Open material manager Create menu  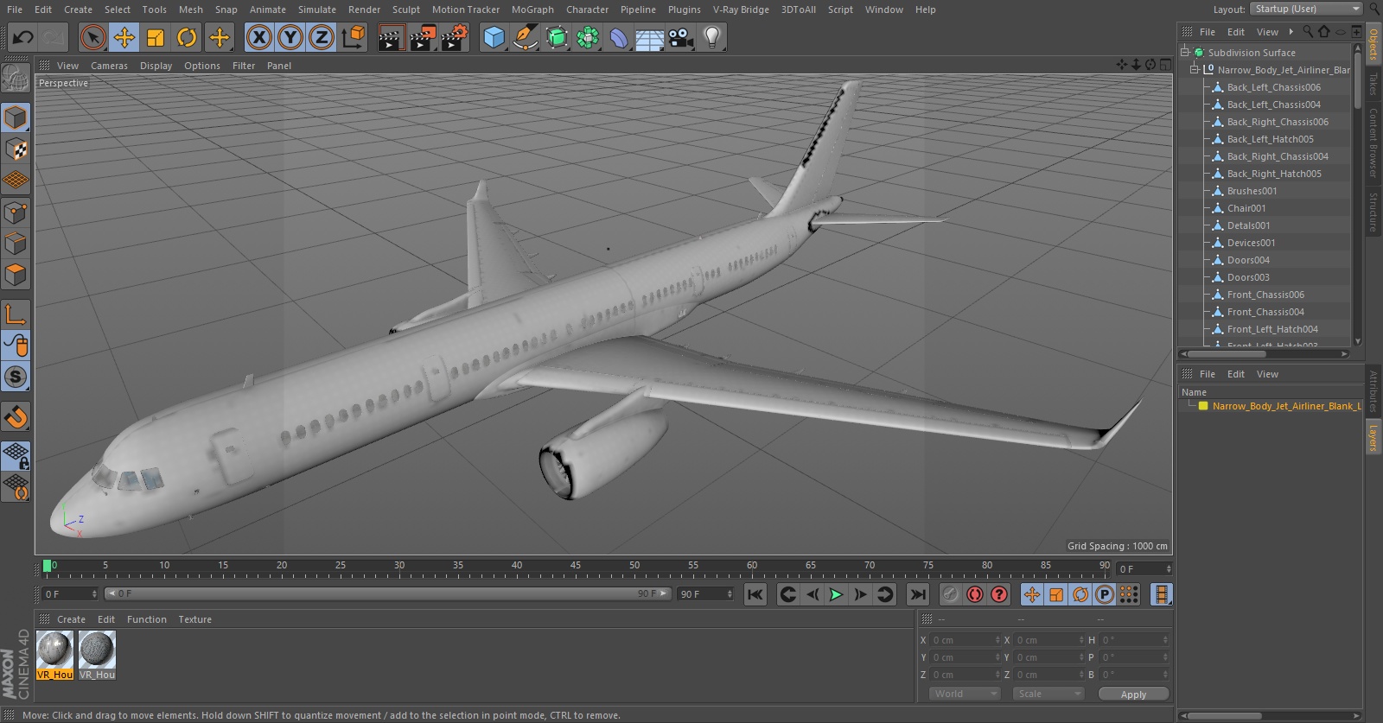[71, 619]
